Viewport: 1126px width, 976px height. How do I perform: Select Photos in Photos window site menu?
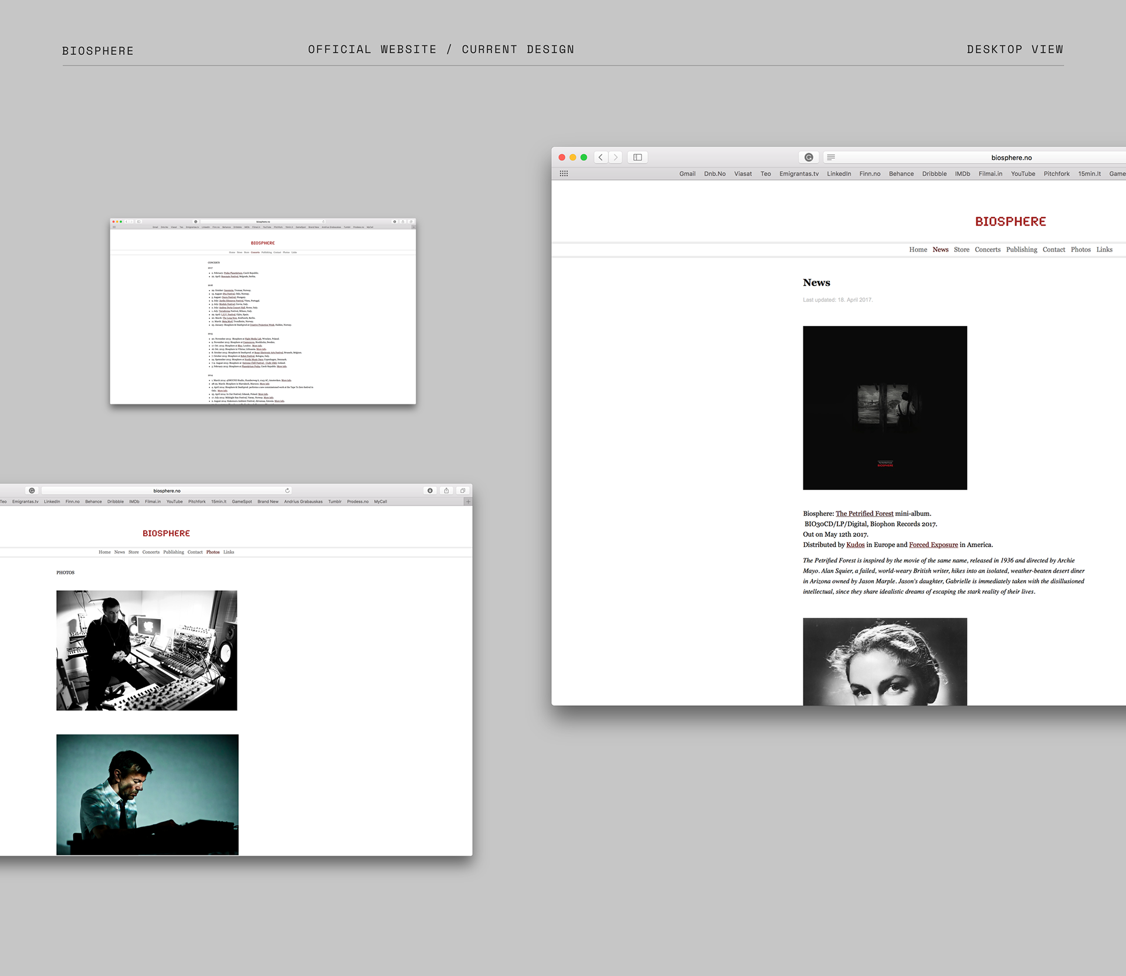[x=213, y=552]
